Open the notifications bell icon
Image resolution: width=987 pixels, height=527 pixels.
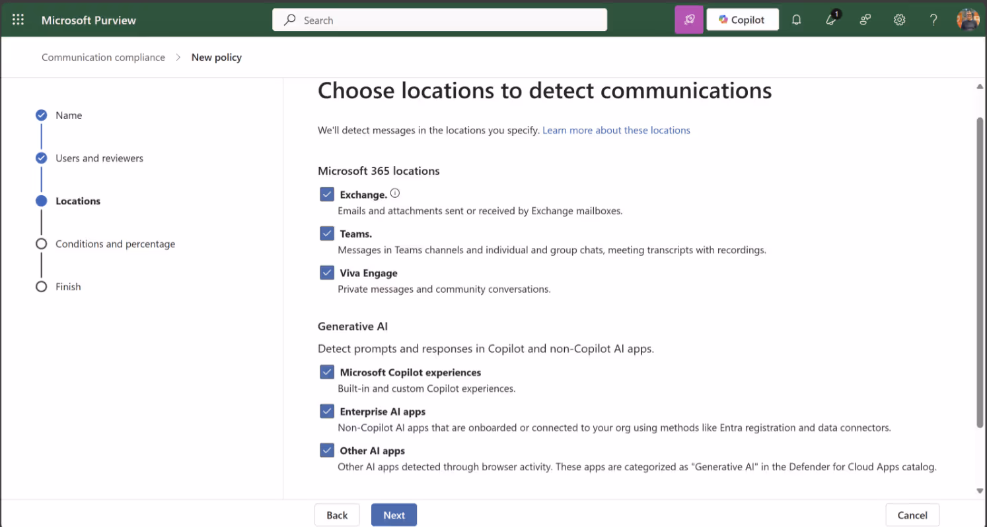tap(796, 20)
